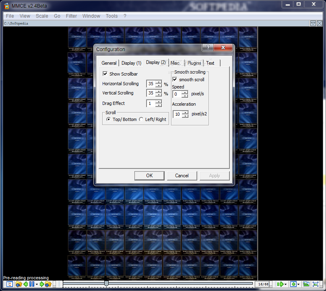Click the overlapping pictures thumbnail icon

point(306,284)
